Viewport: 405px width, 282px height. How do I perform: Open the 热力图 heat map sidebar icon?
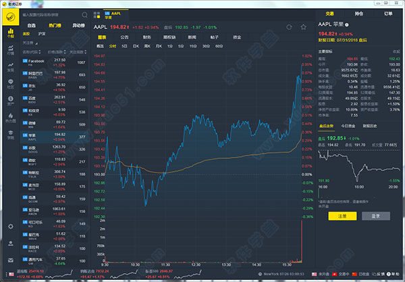10,118
